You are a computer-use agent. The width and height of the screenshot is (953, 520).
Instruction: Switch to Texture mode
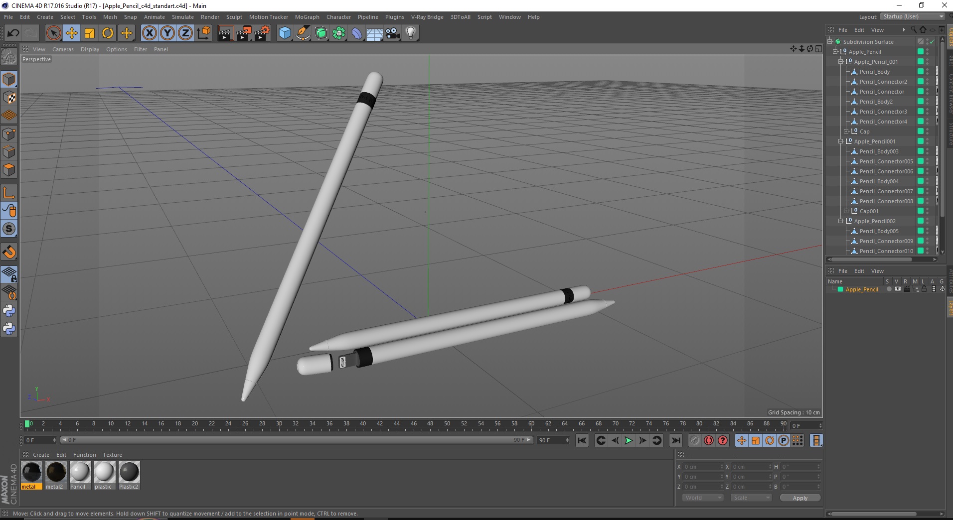click(x=9, y=98)
